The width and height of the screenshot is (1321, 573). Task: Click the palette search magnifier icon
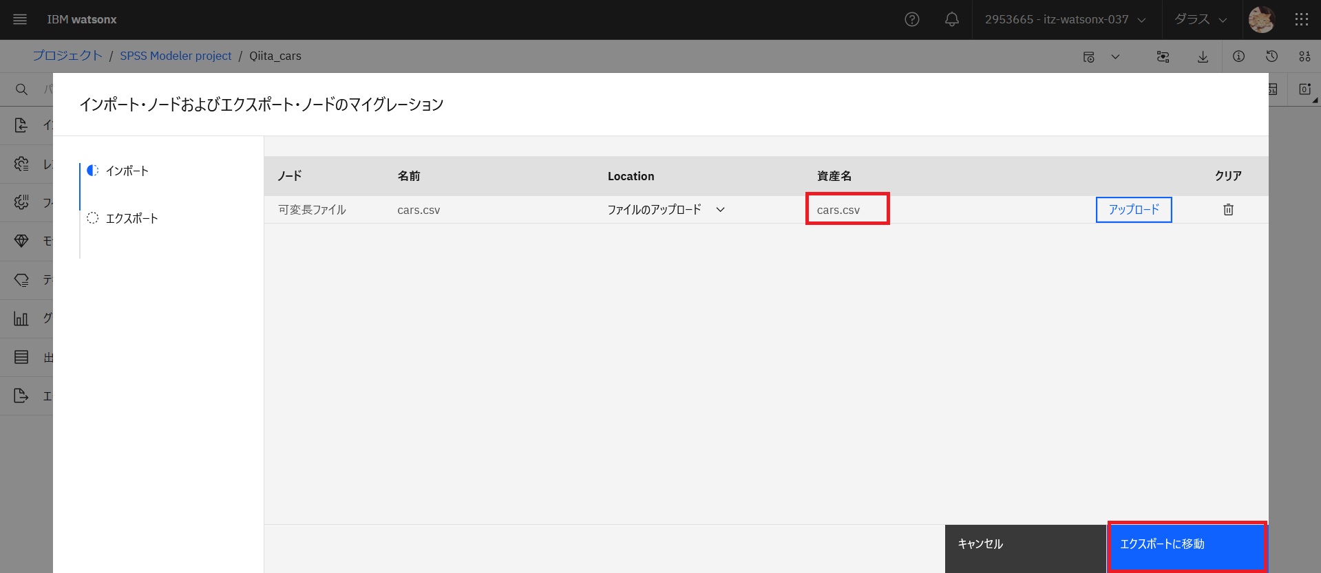click(21, 89)
